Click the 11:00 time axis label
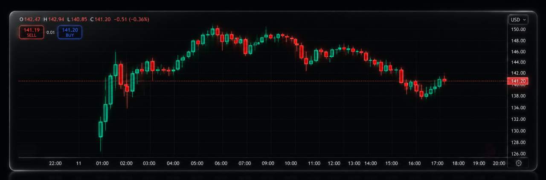The width and height of the screenshot is (546, 180). pyautogui.click(x=314, y=163)
